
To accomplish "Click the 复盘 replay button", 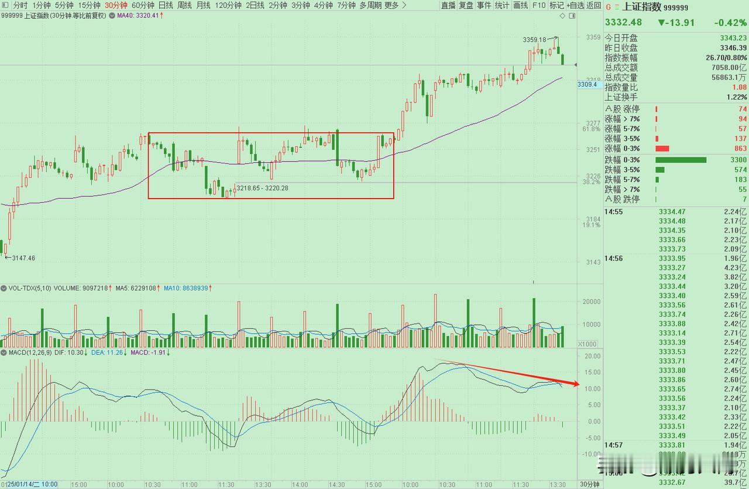I will [x=466, y=5].
